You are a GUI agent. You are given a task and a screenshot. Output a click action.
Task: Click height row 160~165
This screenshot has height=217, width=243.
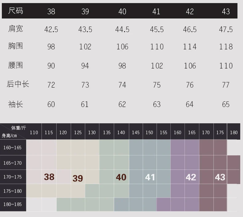coord(12,148)
